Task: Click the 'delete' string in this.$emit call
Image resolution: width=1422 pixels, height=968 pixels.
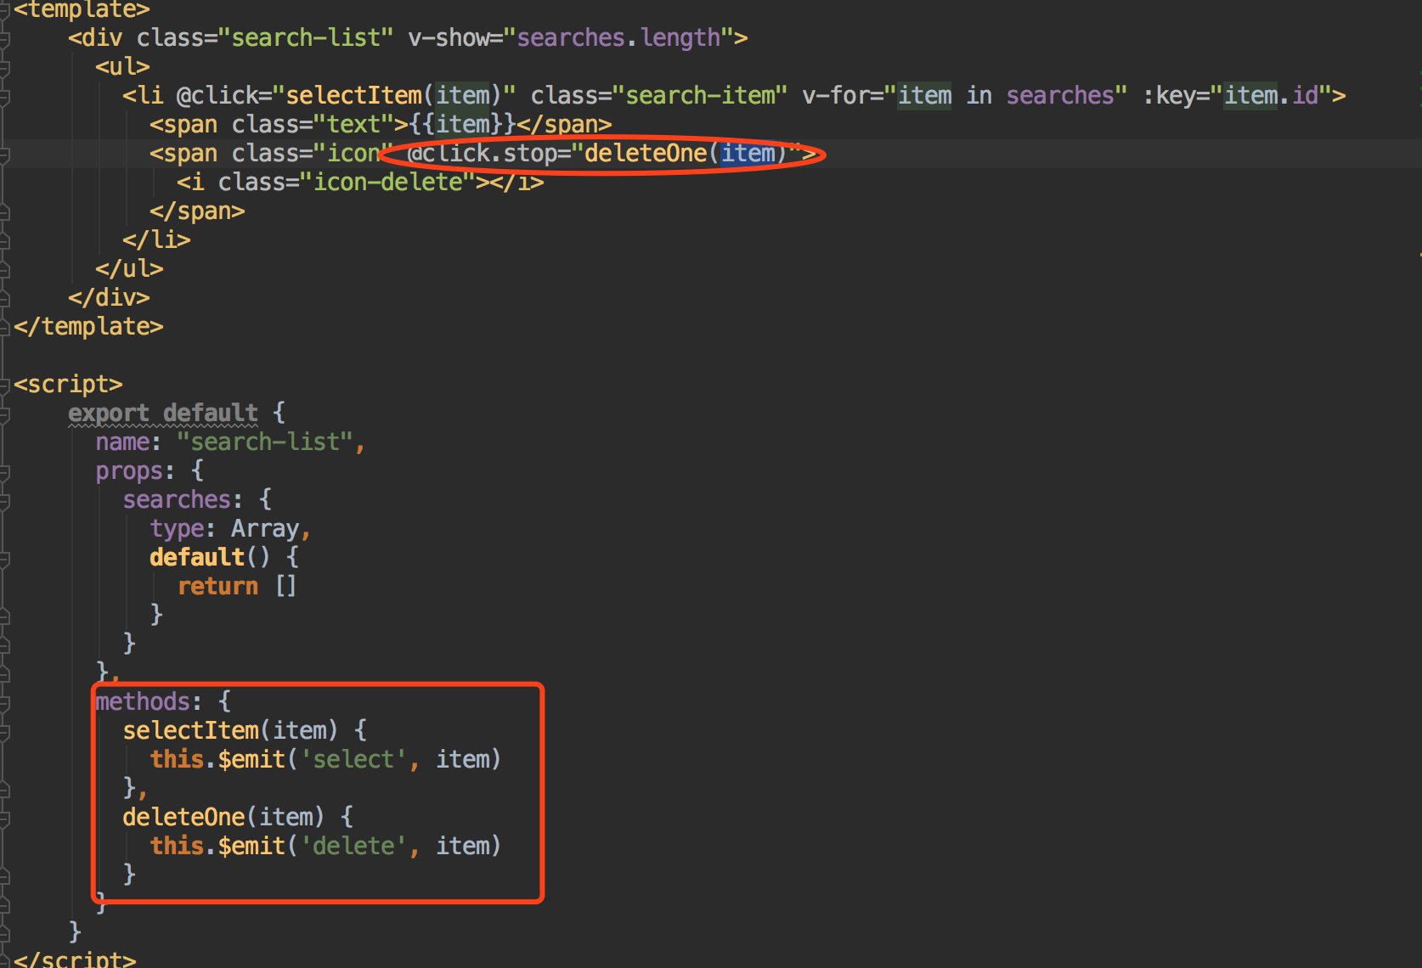Action: 354,845
